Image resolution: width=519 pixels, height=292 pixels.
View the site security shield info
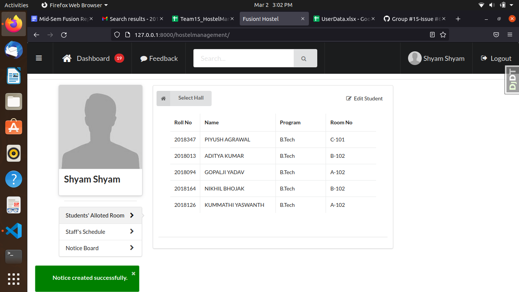click(x=117, y=35)
